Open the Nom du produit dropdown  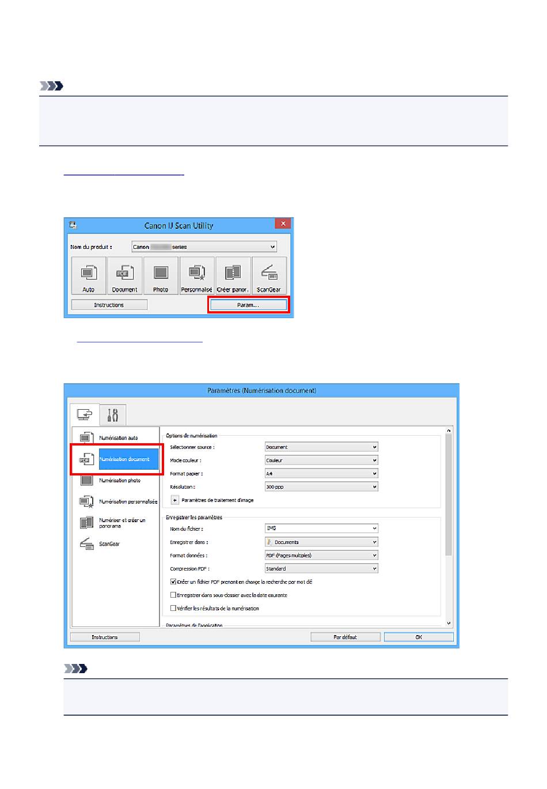pyautogui.click(x=204, y=247)
